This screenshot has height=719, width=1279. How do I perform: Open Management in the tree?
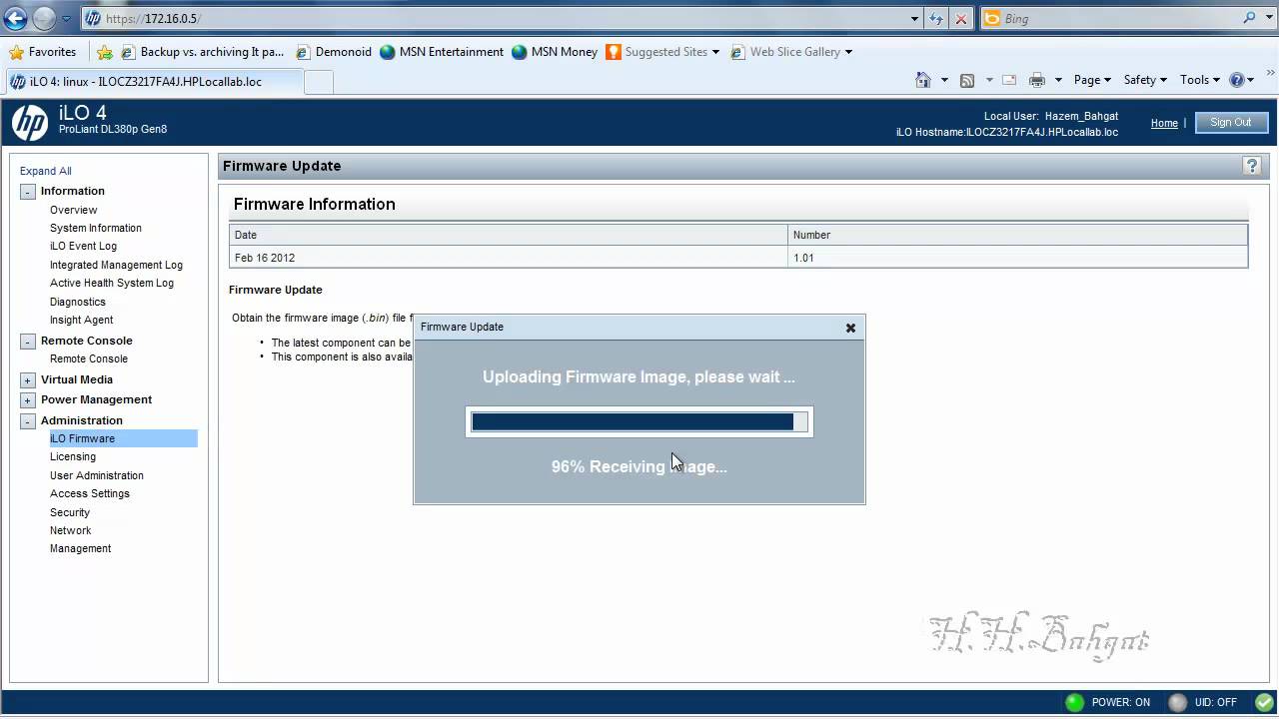pyautogui.click(x=81, y=548)
